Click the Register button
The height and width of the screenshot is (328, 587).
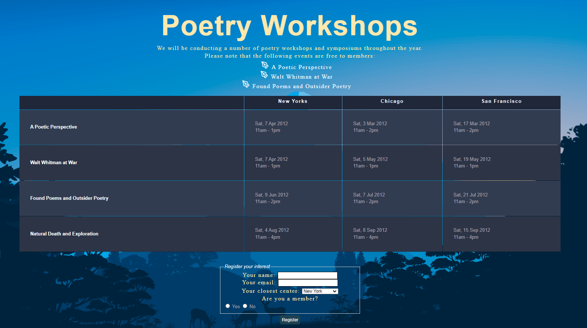[x=290, y=320]
